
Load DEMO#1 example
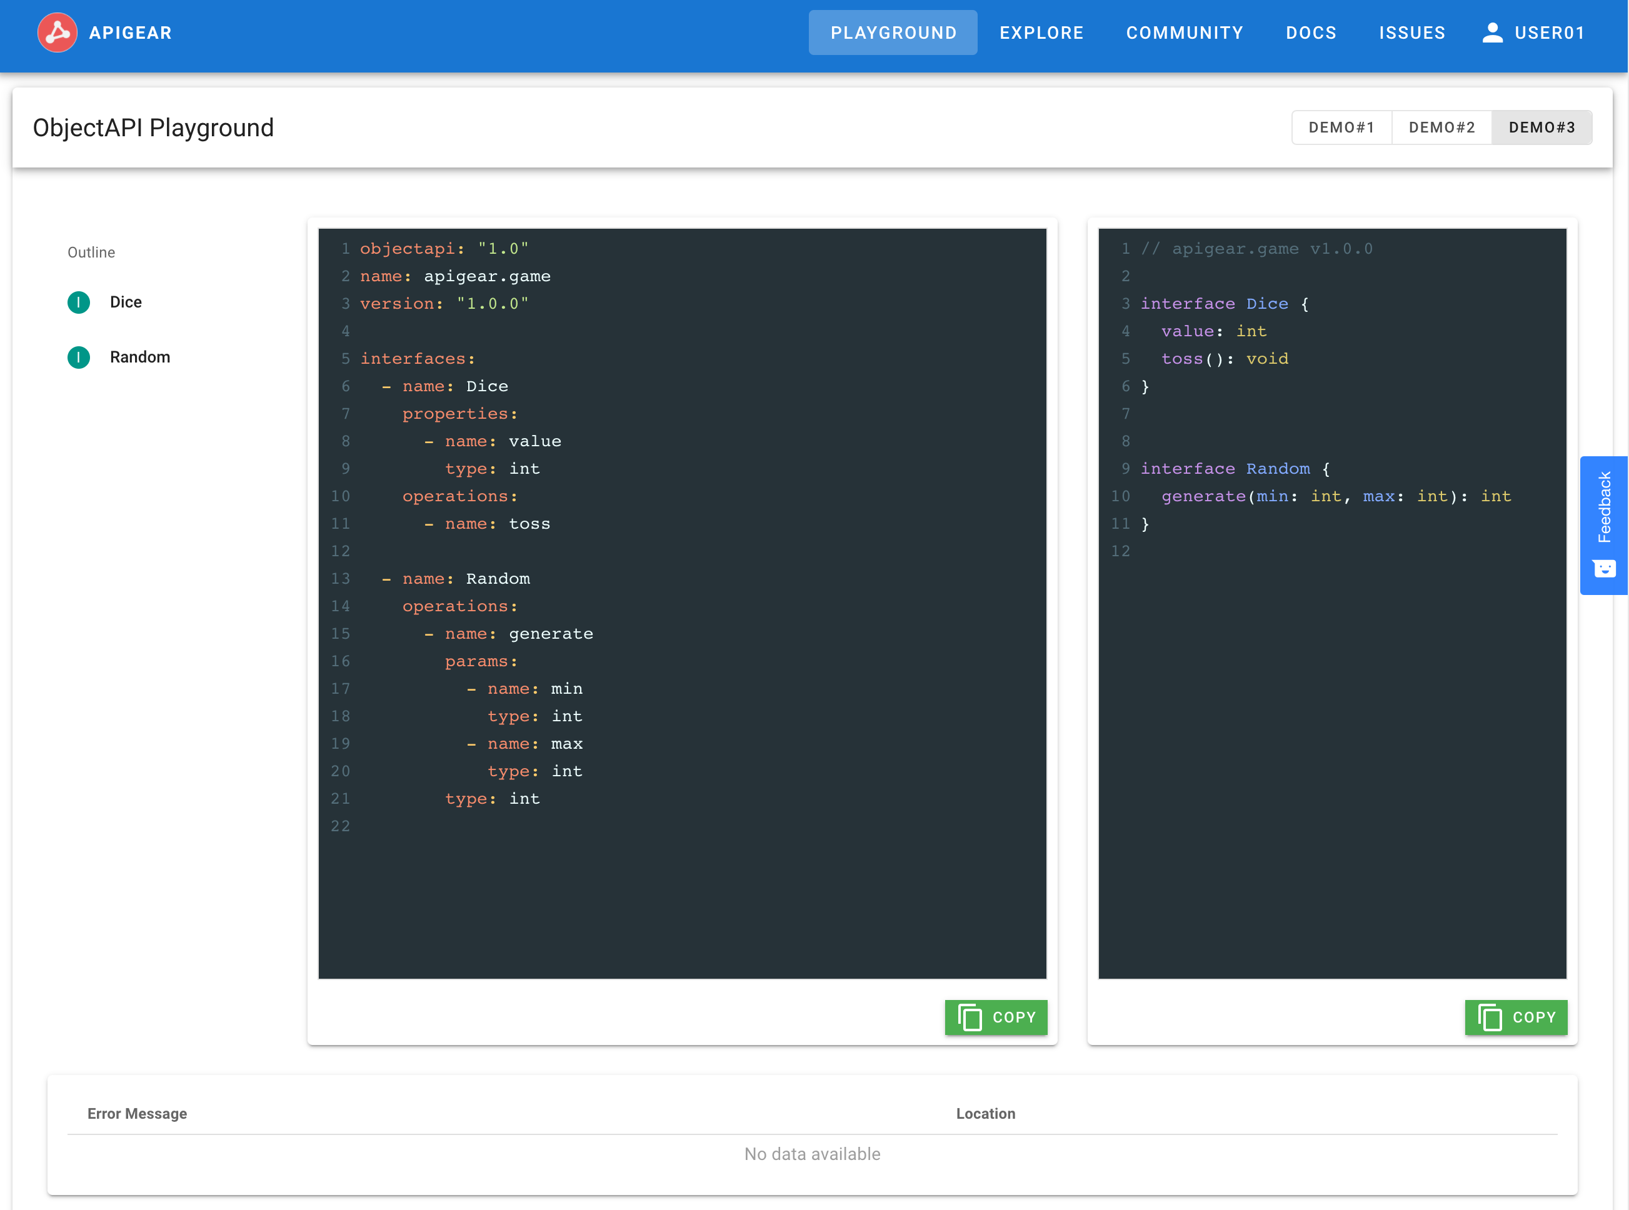[1341, 127]
